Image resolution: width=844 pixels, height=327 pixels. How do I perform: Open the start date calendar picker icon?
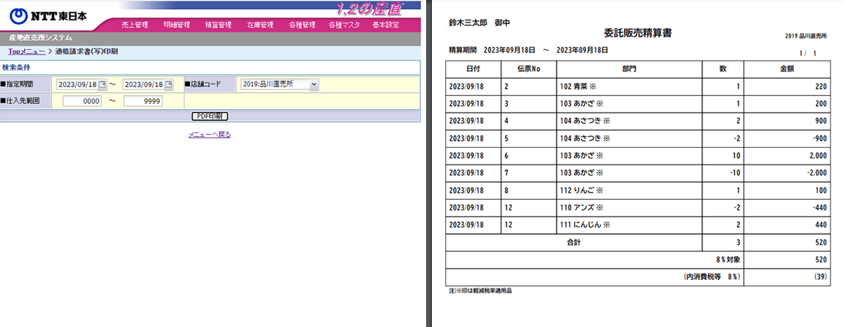[x=102, y=84]
